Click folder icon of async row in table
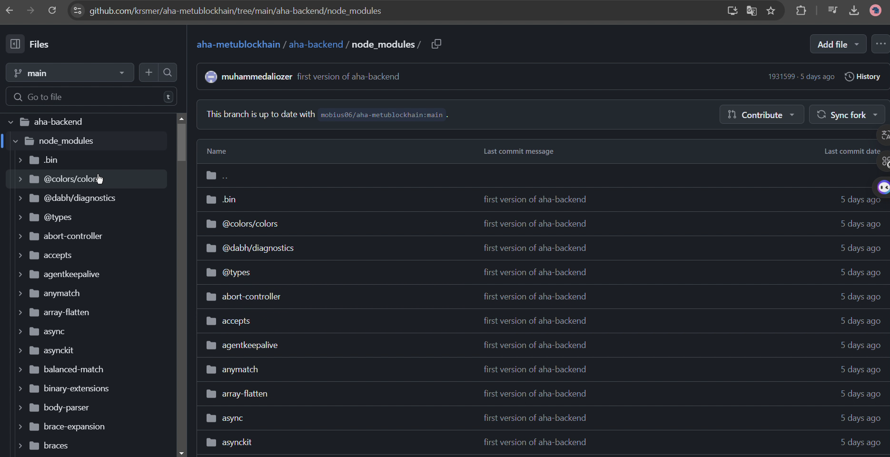 coord(211,418)
